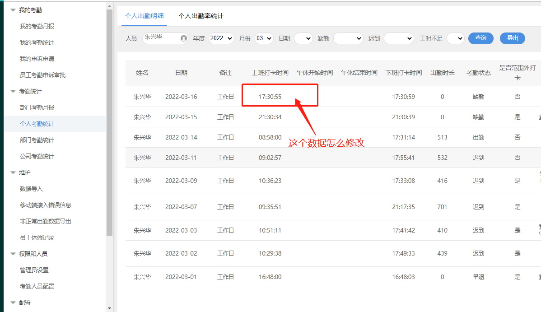Click the 17:30:55 clock-in time cell
Screen dimensions: 541x312
[270, 97]
